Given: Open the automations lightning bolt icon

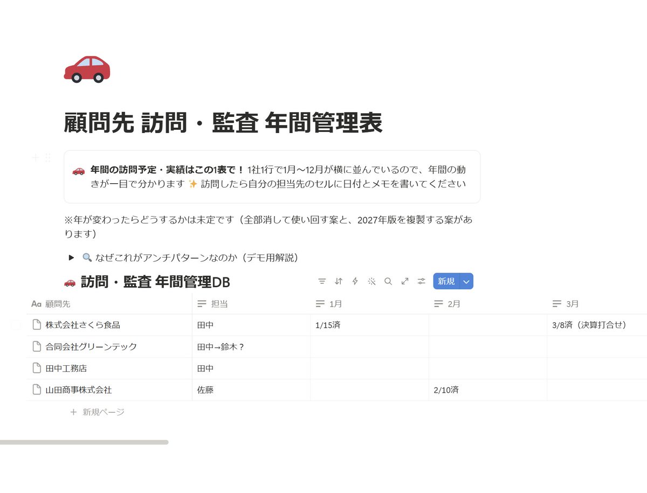Looking at the screenshot, I should tap(355, 281).
